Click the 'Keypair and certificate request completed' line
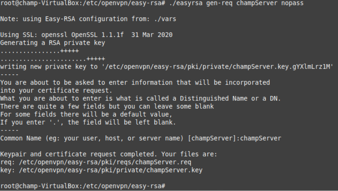This screenshot has height=191, width=338. coord(109,154)
